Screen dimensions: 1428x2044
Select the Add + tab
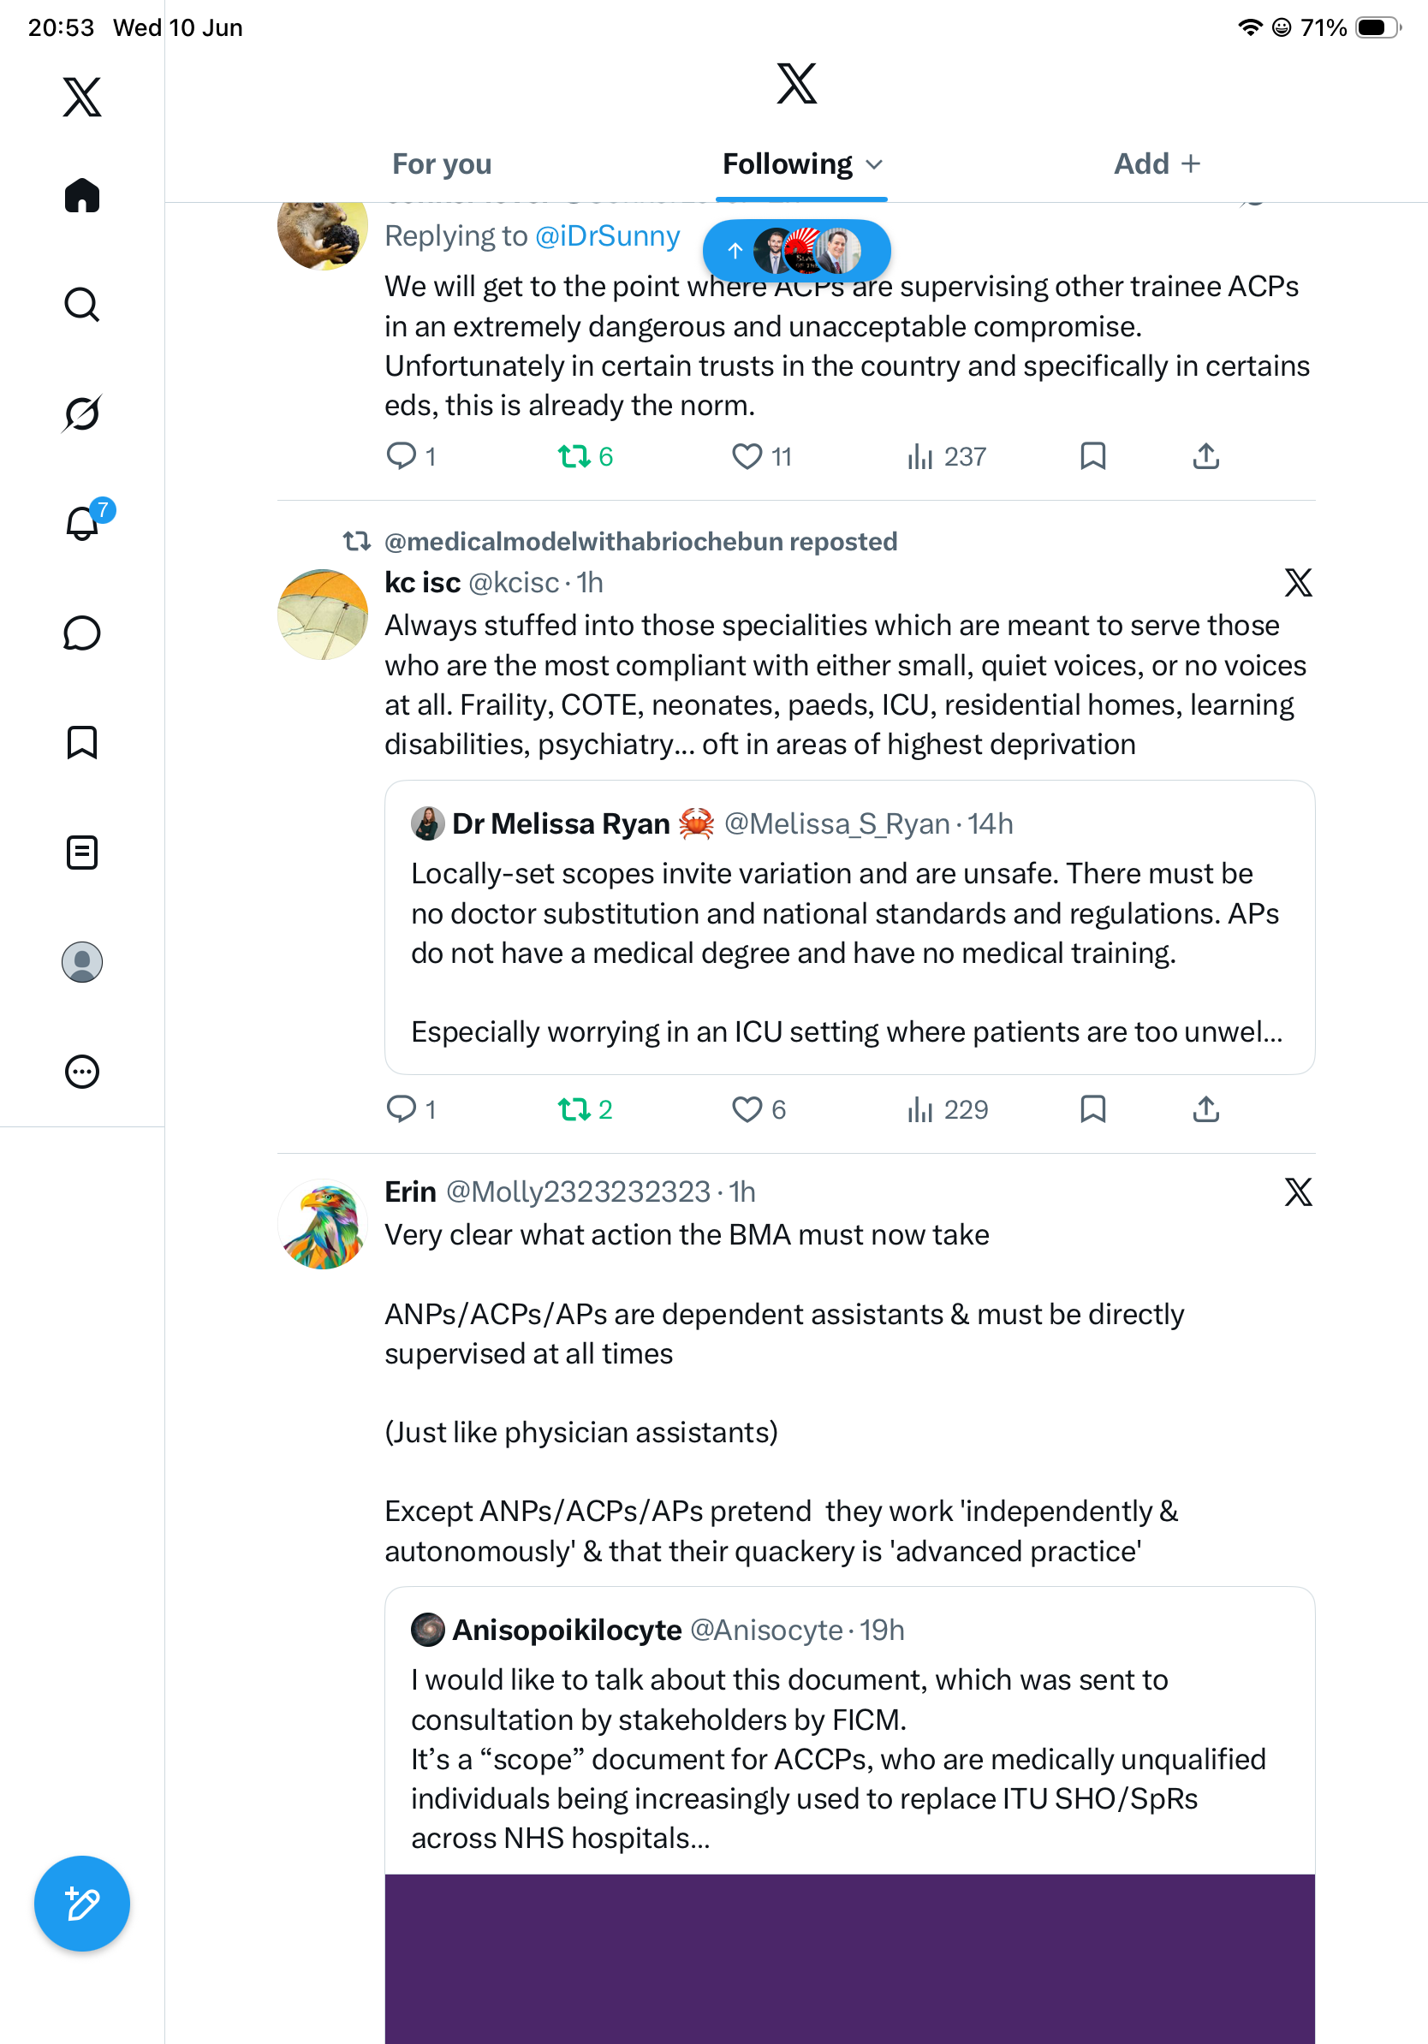1157,164
